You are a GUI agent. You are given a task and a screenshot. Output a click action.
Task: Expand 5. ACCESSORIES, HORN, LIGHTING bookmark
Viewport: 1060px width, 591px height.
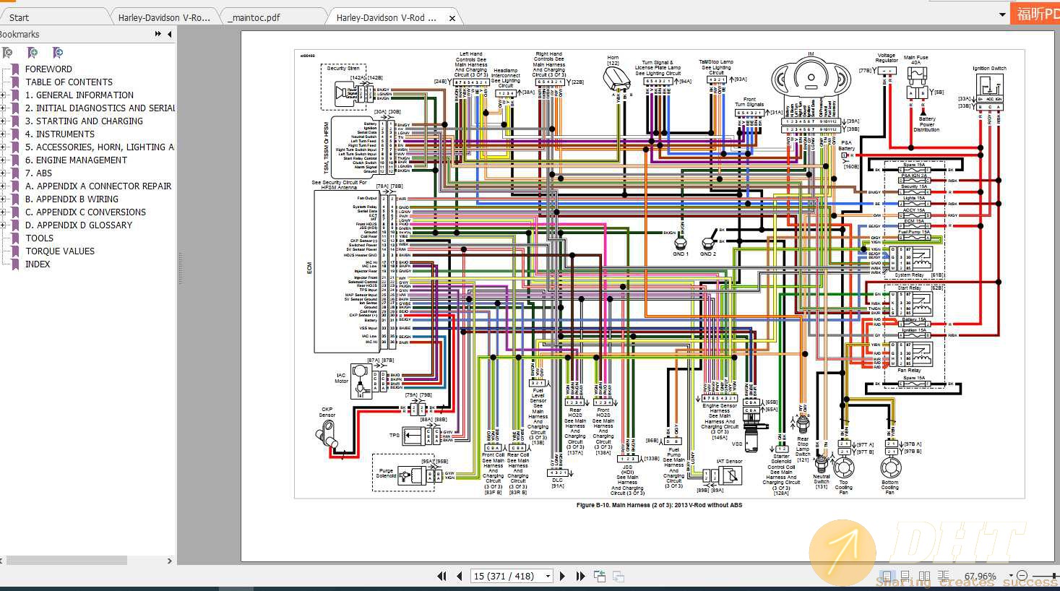pyautogui.click(x=3, y=147)
